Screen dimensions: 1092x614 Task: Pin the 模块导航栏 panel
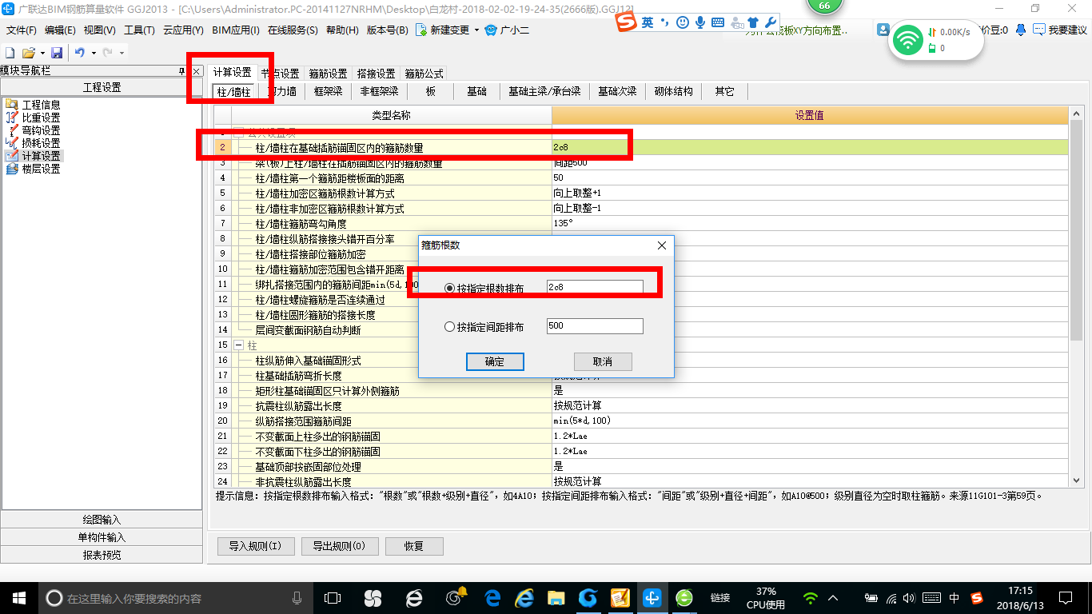click(x=182, y=71)
